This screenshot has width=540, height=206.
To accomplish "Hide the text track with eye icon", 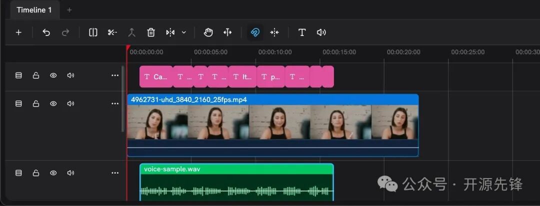I will [x=53, y=75].
